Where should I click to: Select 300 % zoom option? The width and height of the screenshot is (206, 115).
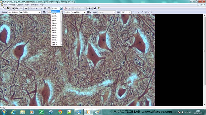click(x=56, y=26)
